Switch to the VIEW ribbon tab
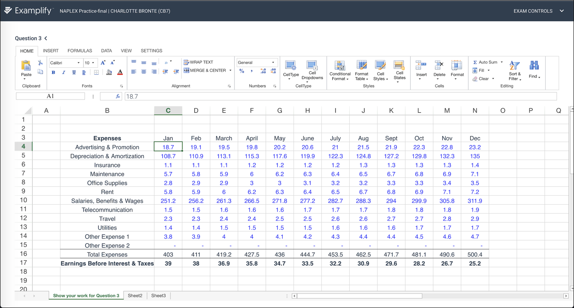Image resolution: width=574 pixels, height=308 pixels. coord(126,51)
